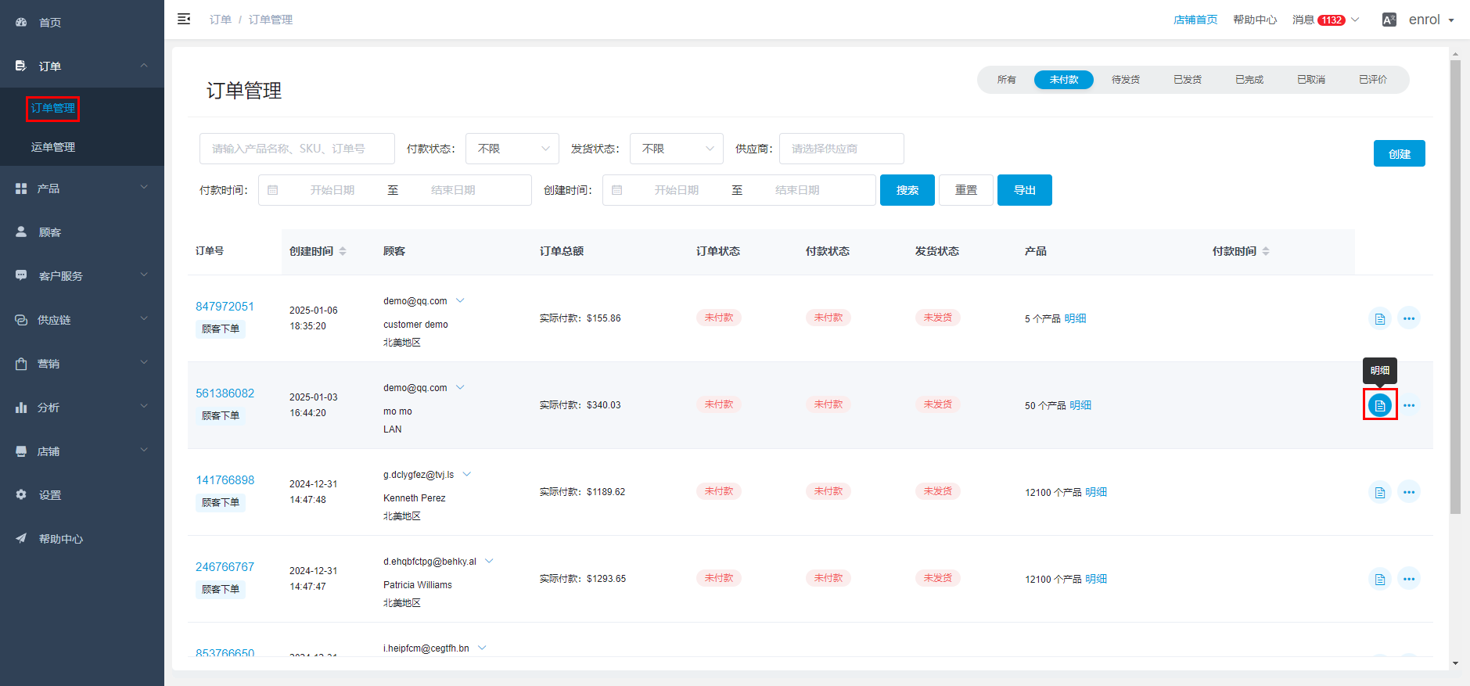Click the 付款时间 开始日期 field
Image resolution: width=1470 pixels, height=686 pixels.
click(x=332, y=190)
